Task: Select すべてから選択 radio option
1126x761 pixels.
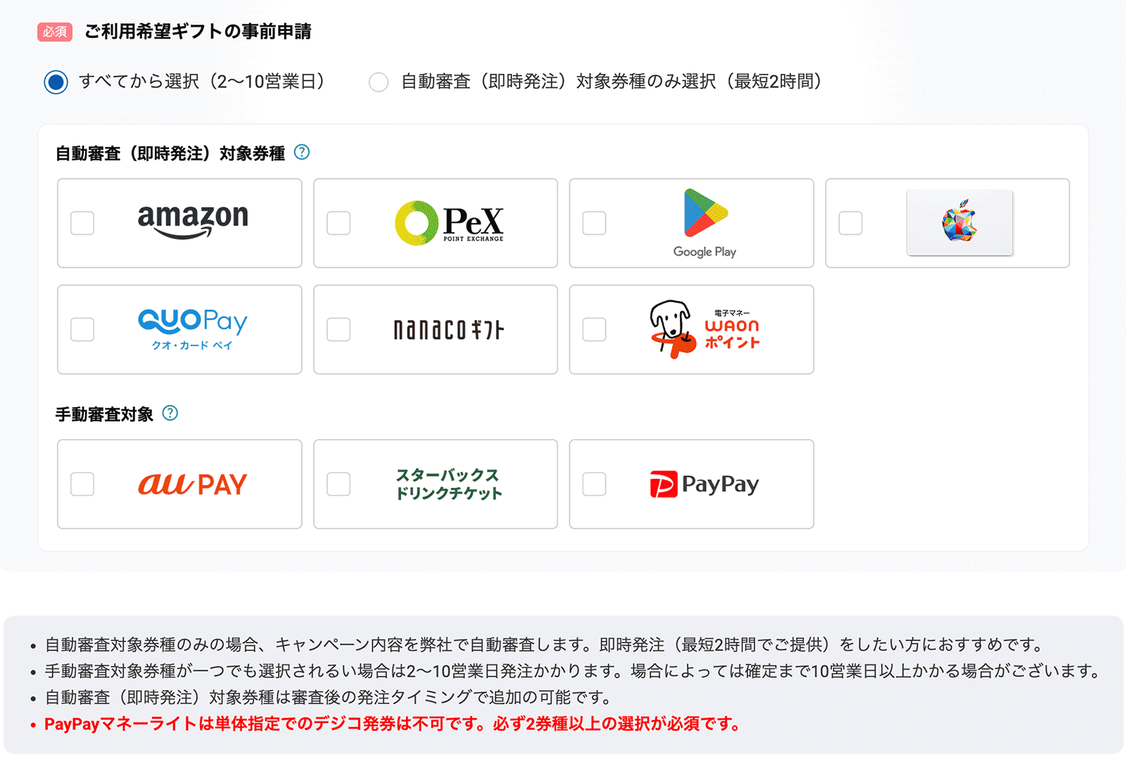Action: click(x=56, y=82)
